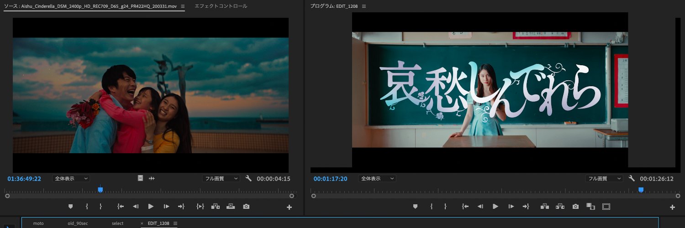Open Source zoom level dropdown 全体表示
Screen dimensions: 685x228
pyautogui.click(x=71, y=178)
